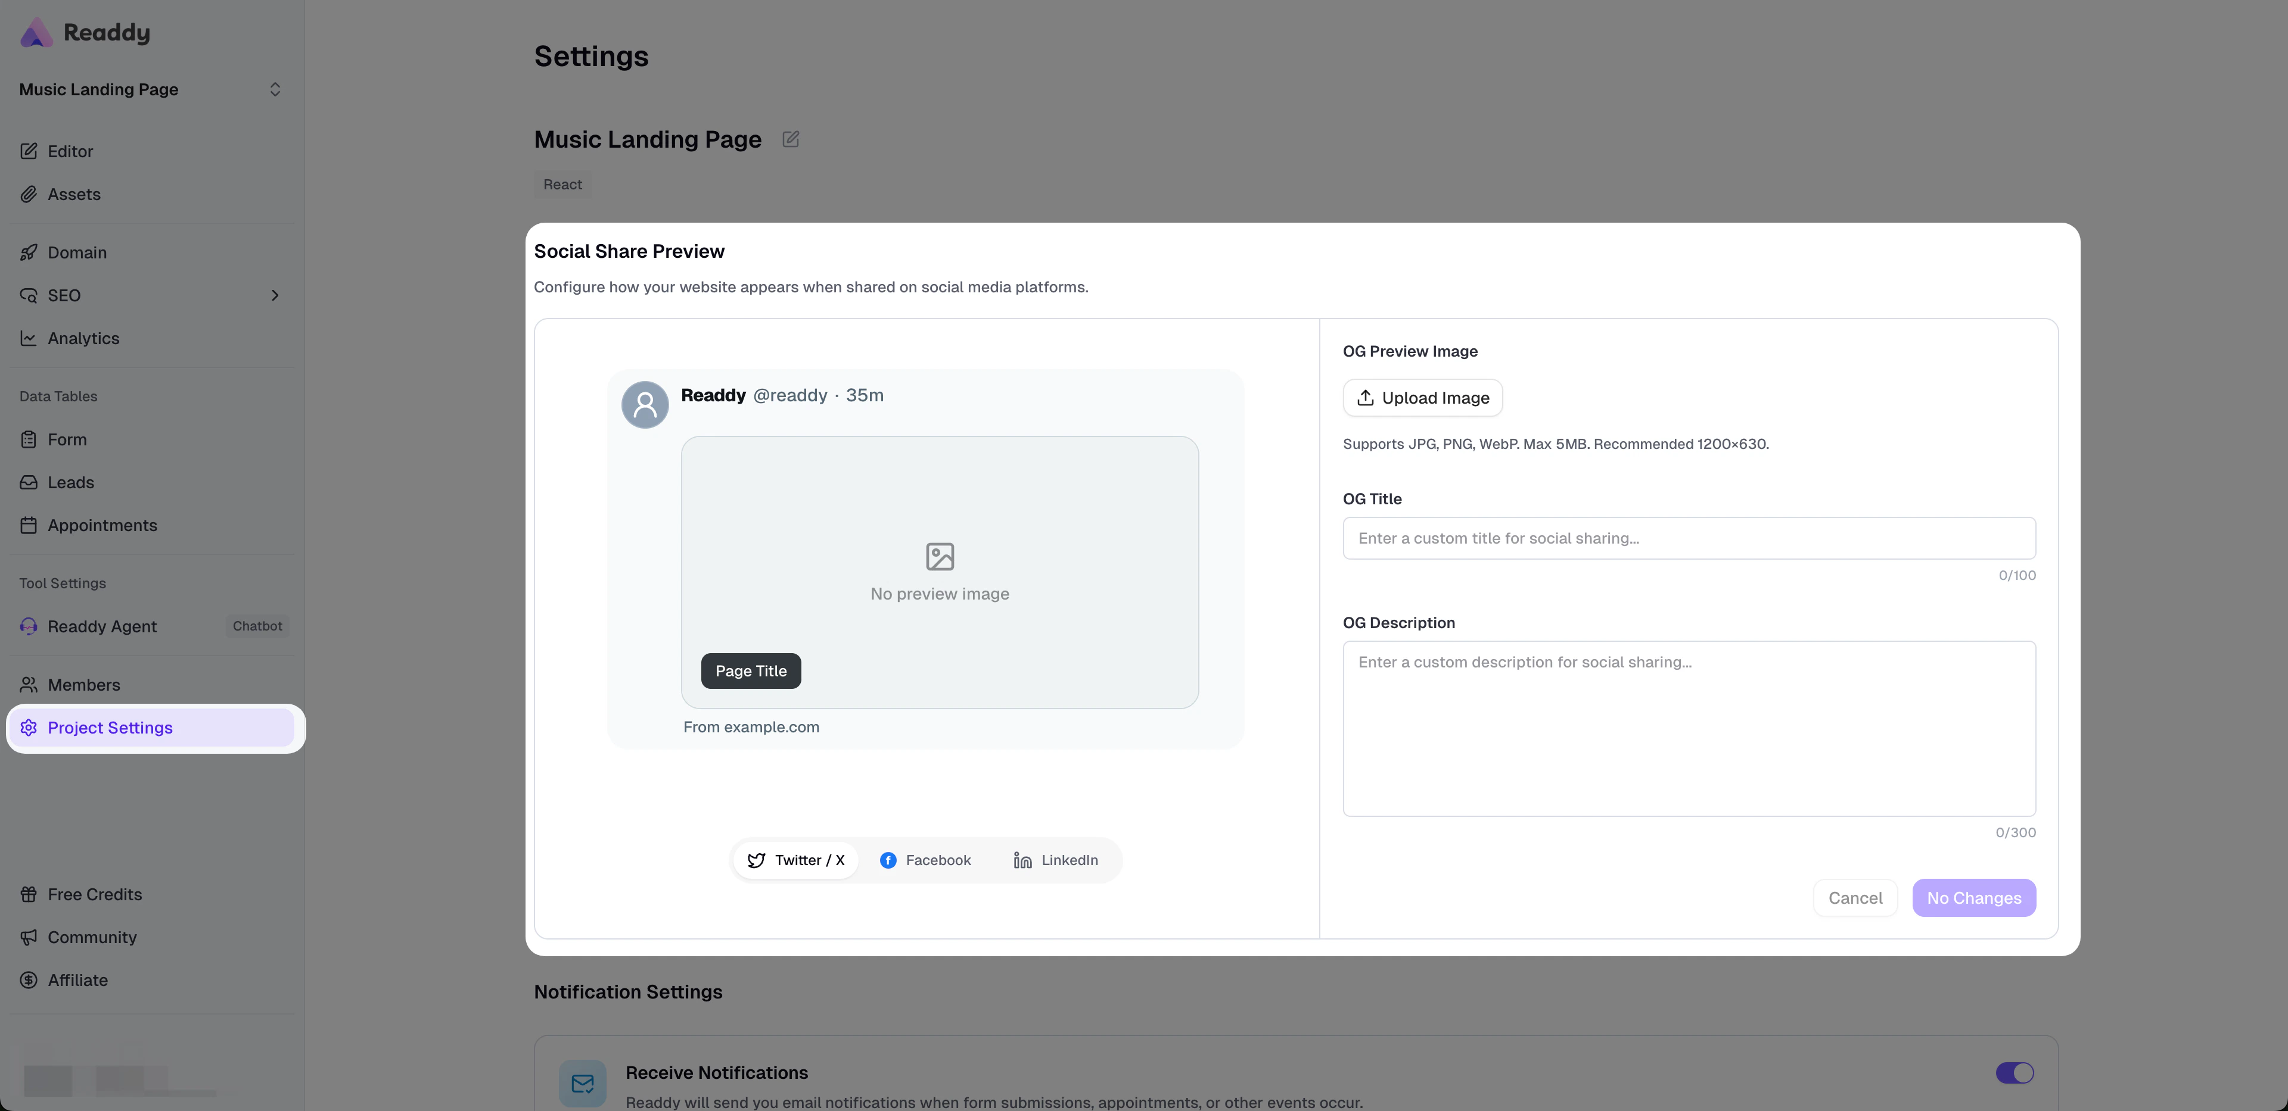This screenshot has height=1111, width=2288.
Task: Click the OG Title input field
Action: point(1689,538)
